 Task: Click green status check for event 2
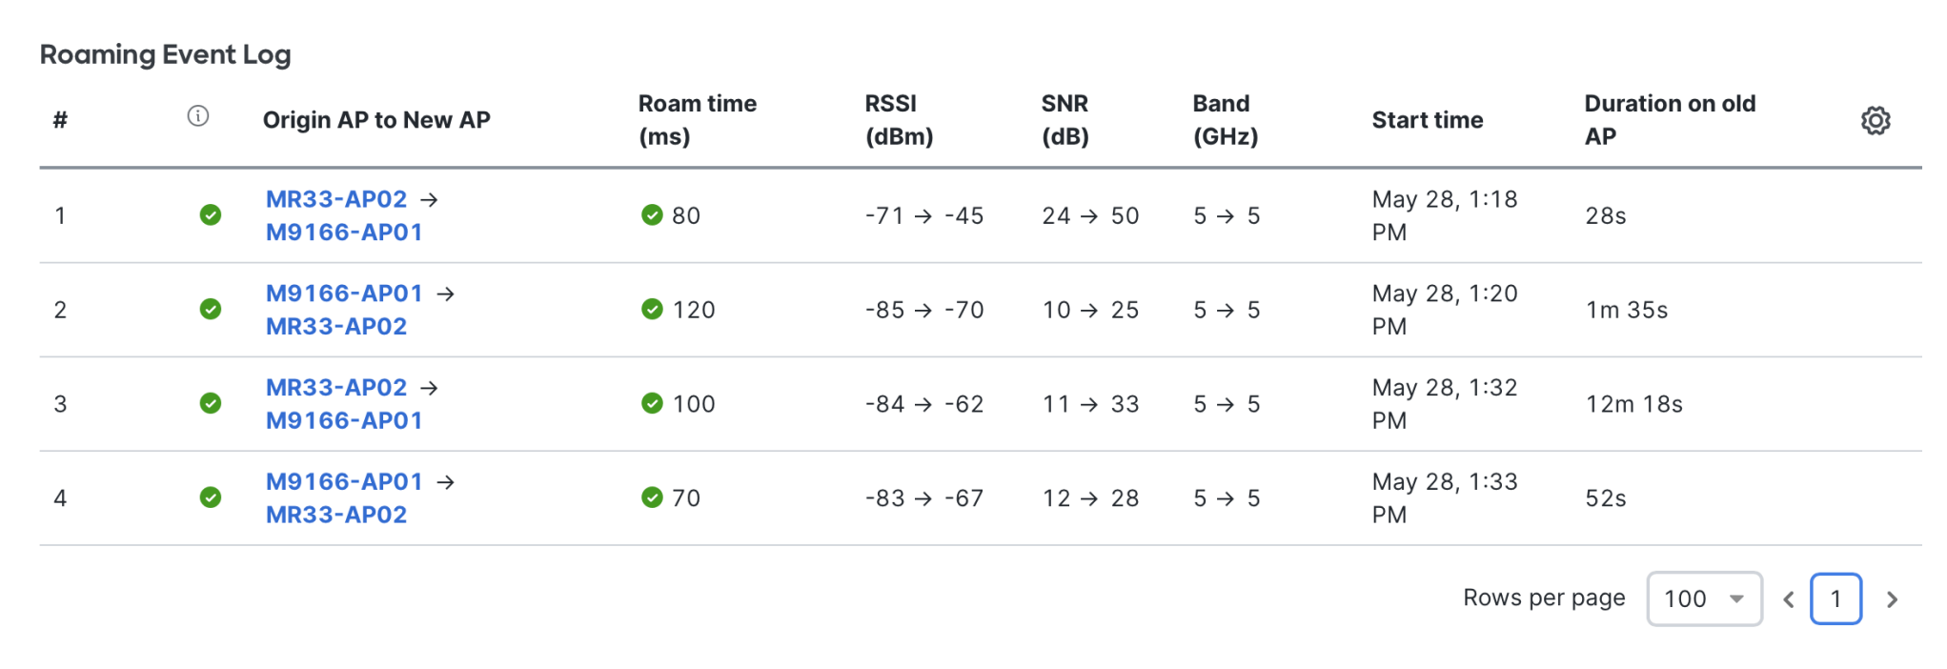[211, 310]
